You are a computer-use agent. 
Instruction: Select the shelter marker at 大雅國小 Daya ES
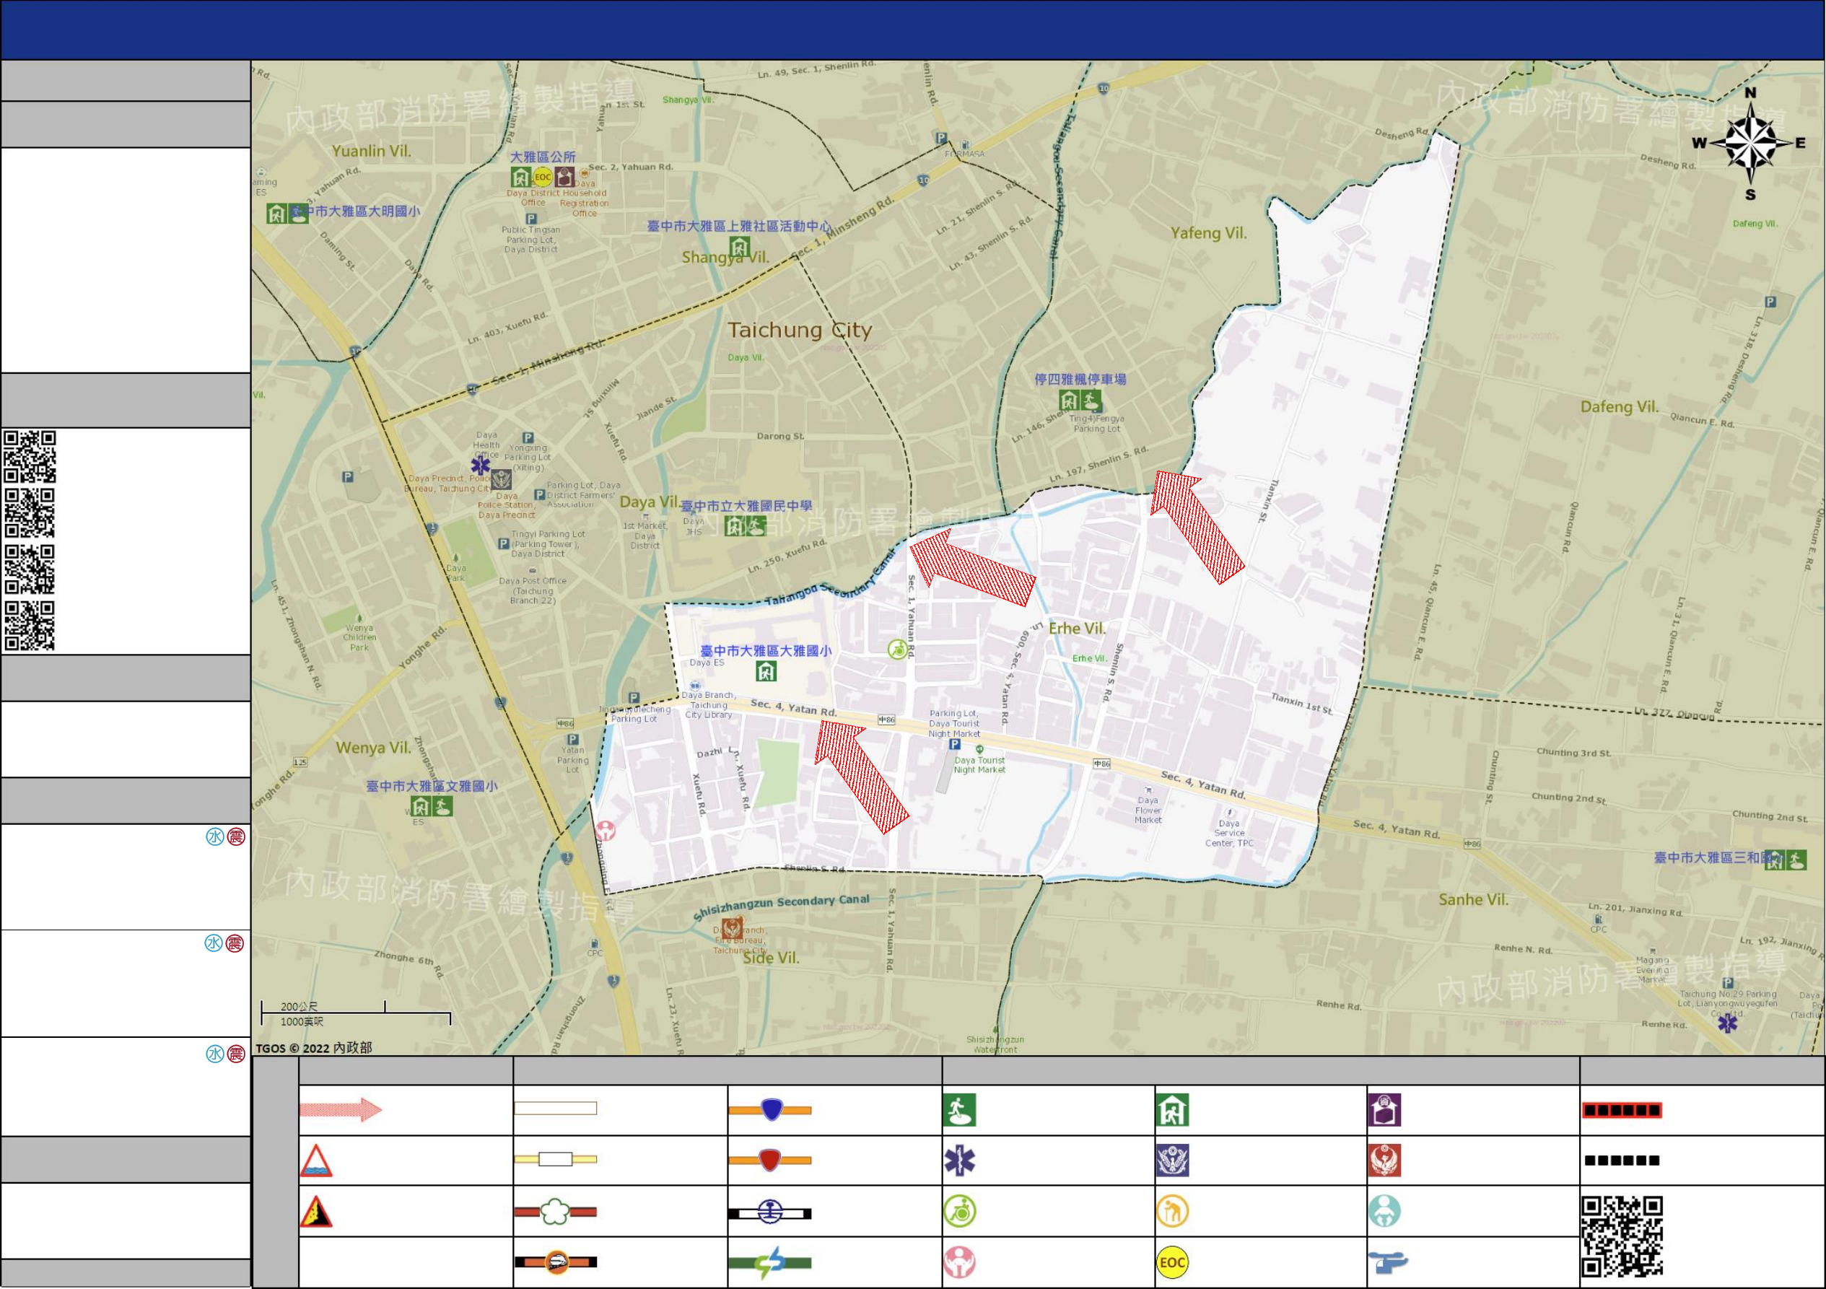click(x=765, y=672)
